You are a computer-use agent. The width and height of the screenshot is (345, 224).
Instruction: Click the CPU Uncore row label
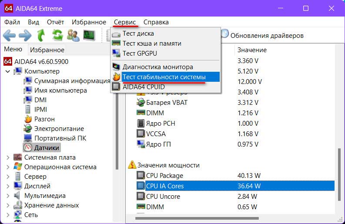click(163, 196)
